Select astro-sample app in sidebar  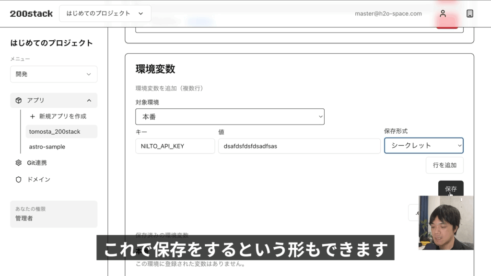[x=47, y=147]
